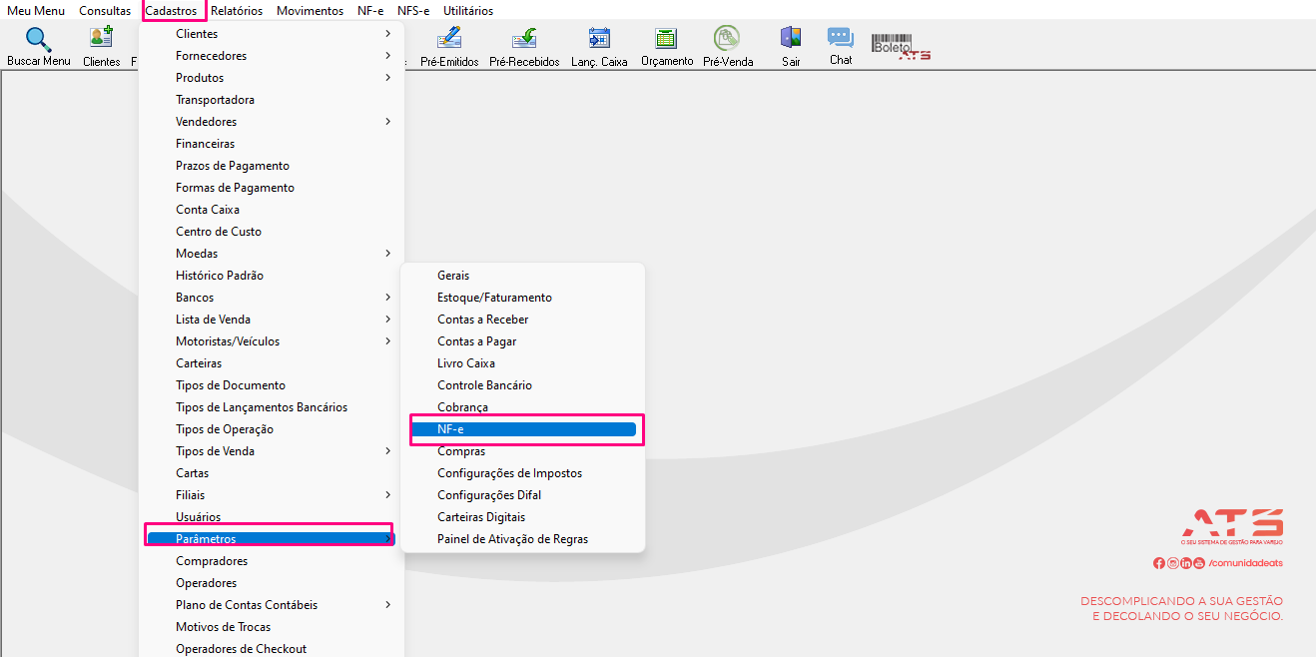Open the Buscar Menu magnifier icon
Image resolution: width=1316 pixels, height=657 pixels.
click(x=38, y=39)
